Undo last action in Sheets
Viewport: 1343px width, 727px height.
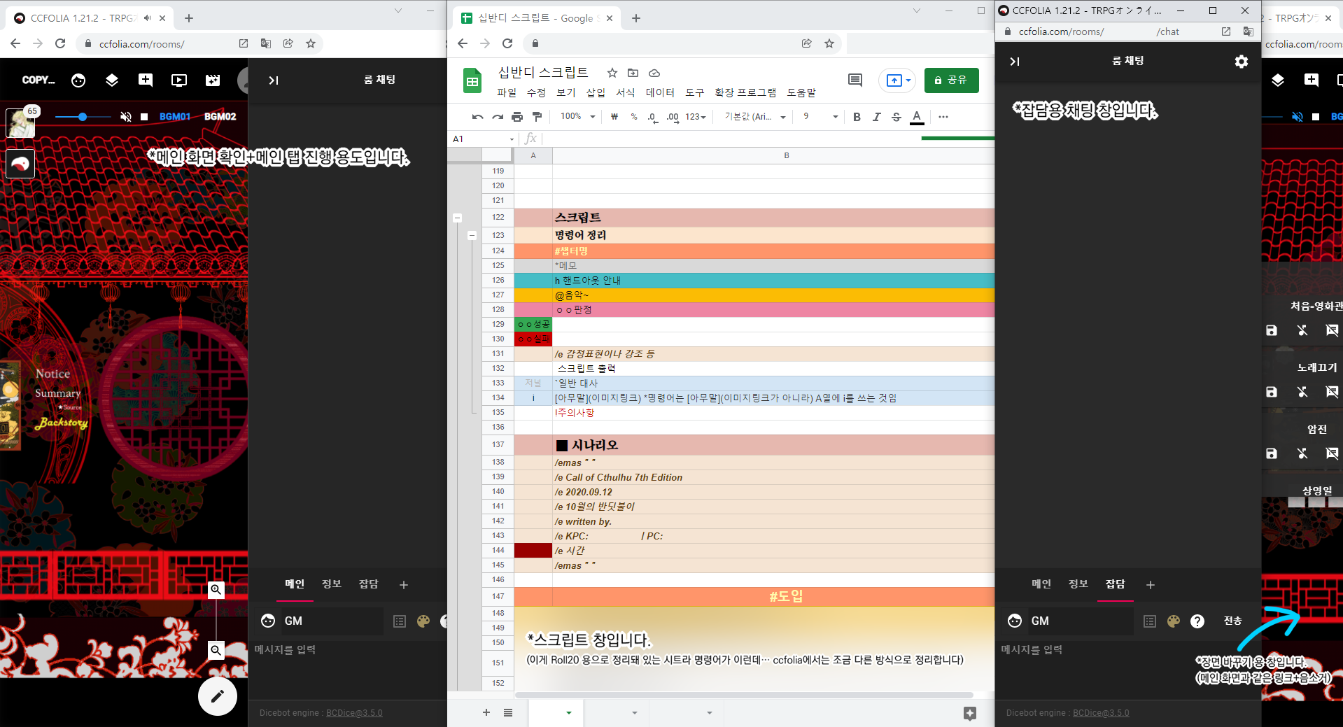[477, 117]
